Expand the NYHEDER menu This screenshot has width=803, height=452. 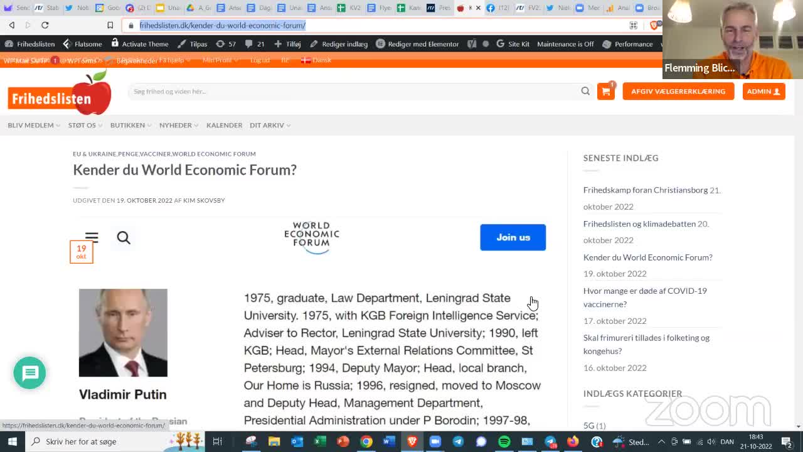179,125
